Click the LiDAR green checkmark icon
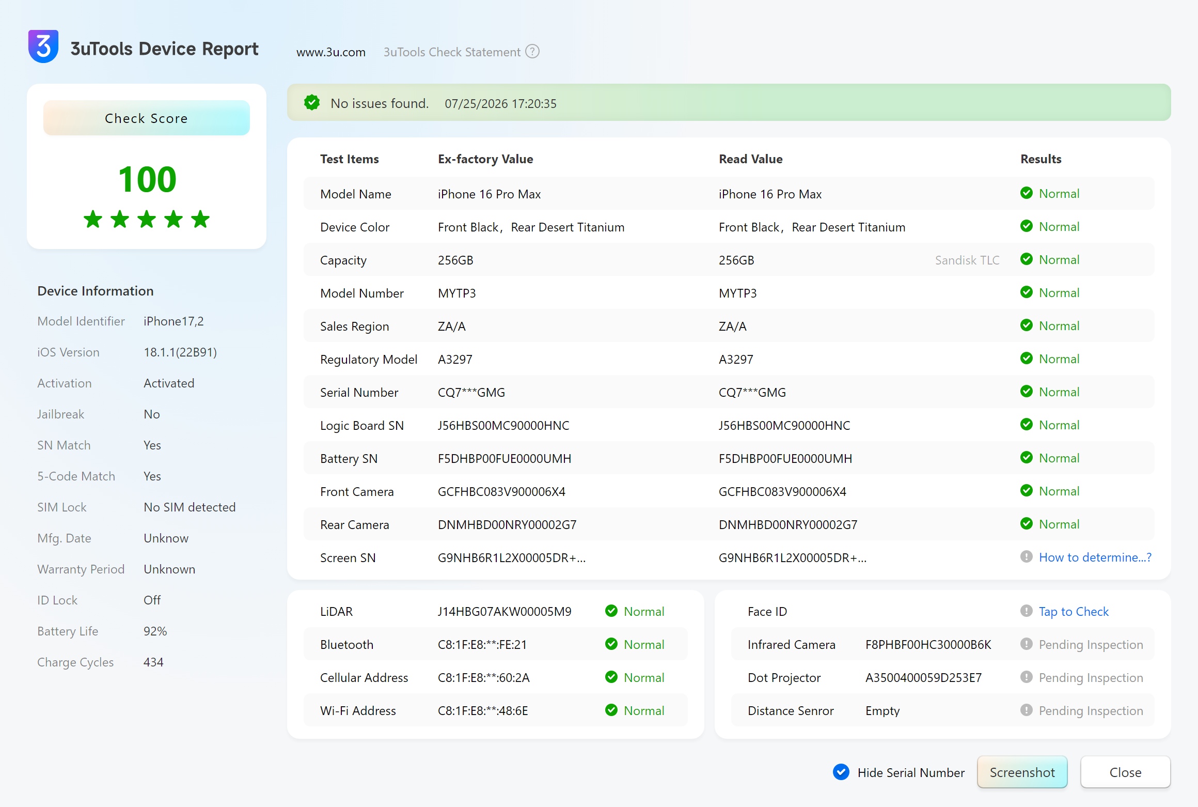This screenshot has width=1198, height=807. coord(611,611)
